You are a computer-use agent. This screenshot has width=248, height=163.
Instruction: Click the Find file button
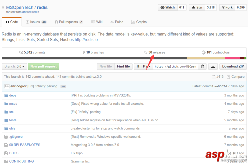tap(123, 66)
